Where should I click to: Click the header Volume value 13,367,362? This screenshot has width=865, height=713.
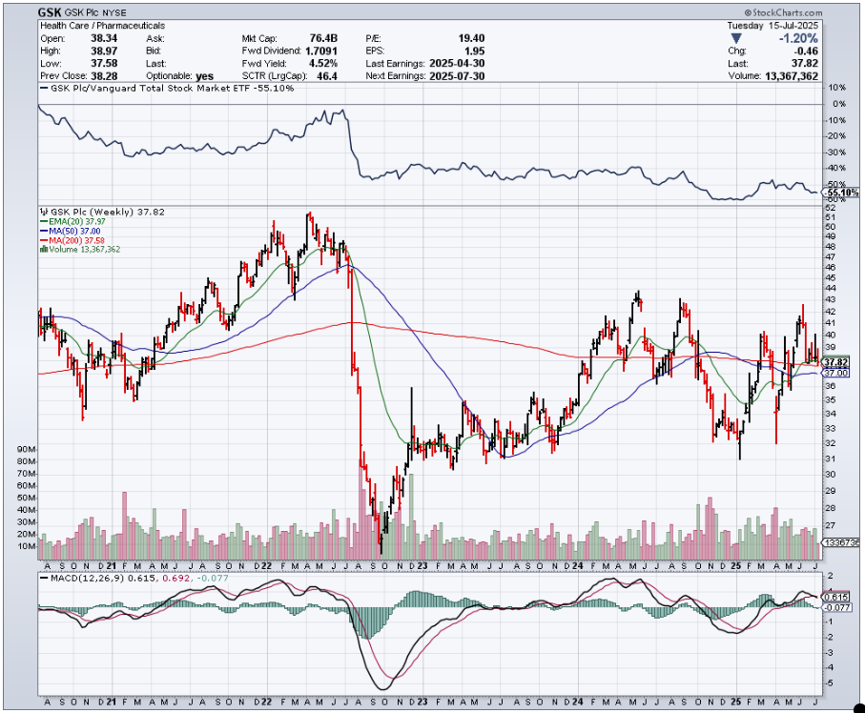791,76
